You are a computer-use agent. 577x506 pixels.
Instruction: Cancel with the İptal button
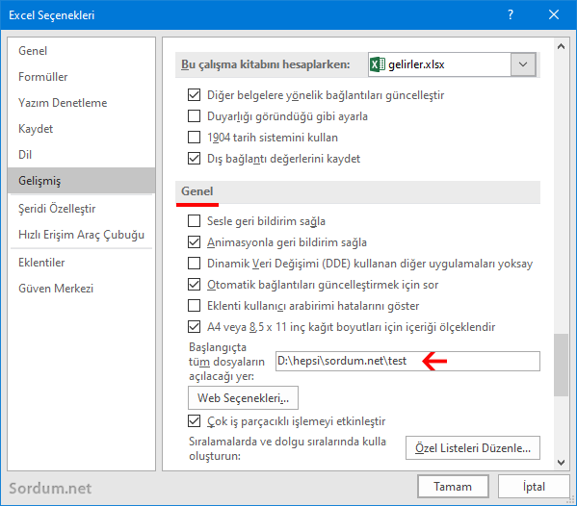point(534,487)
